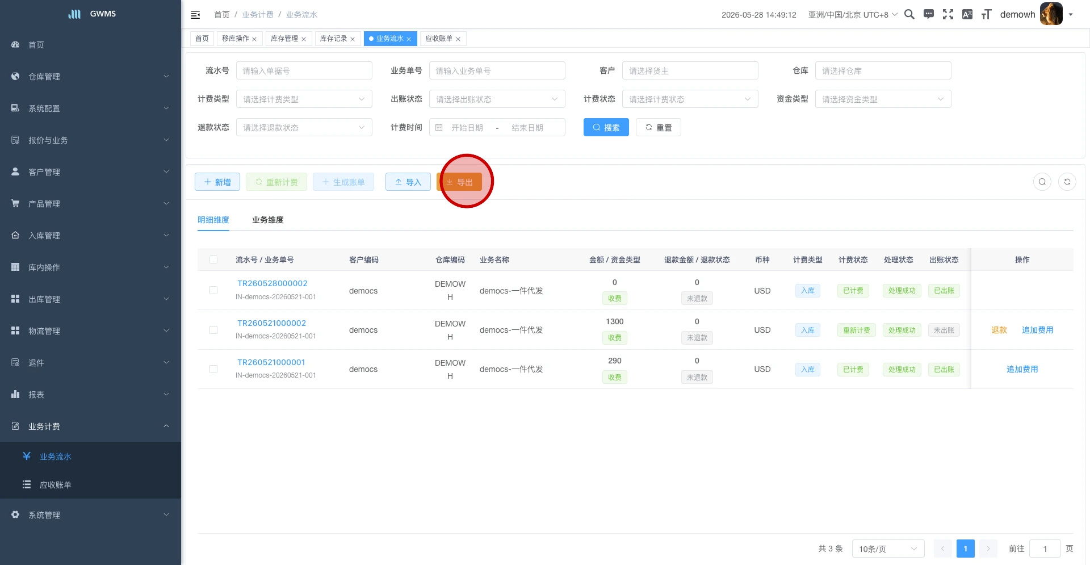Click the 前往 page number input

pyautogui.click(x=1045, y=549)
